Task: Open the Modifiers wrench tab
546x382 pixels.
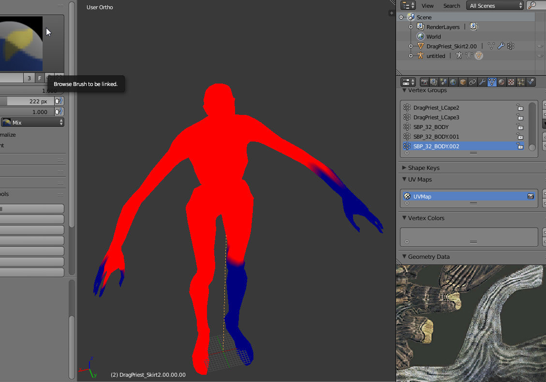Action: 482,82
